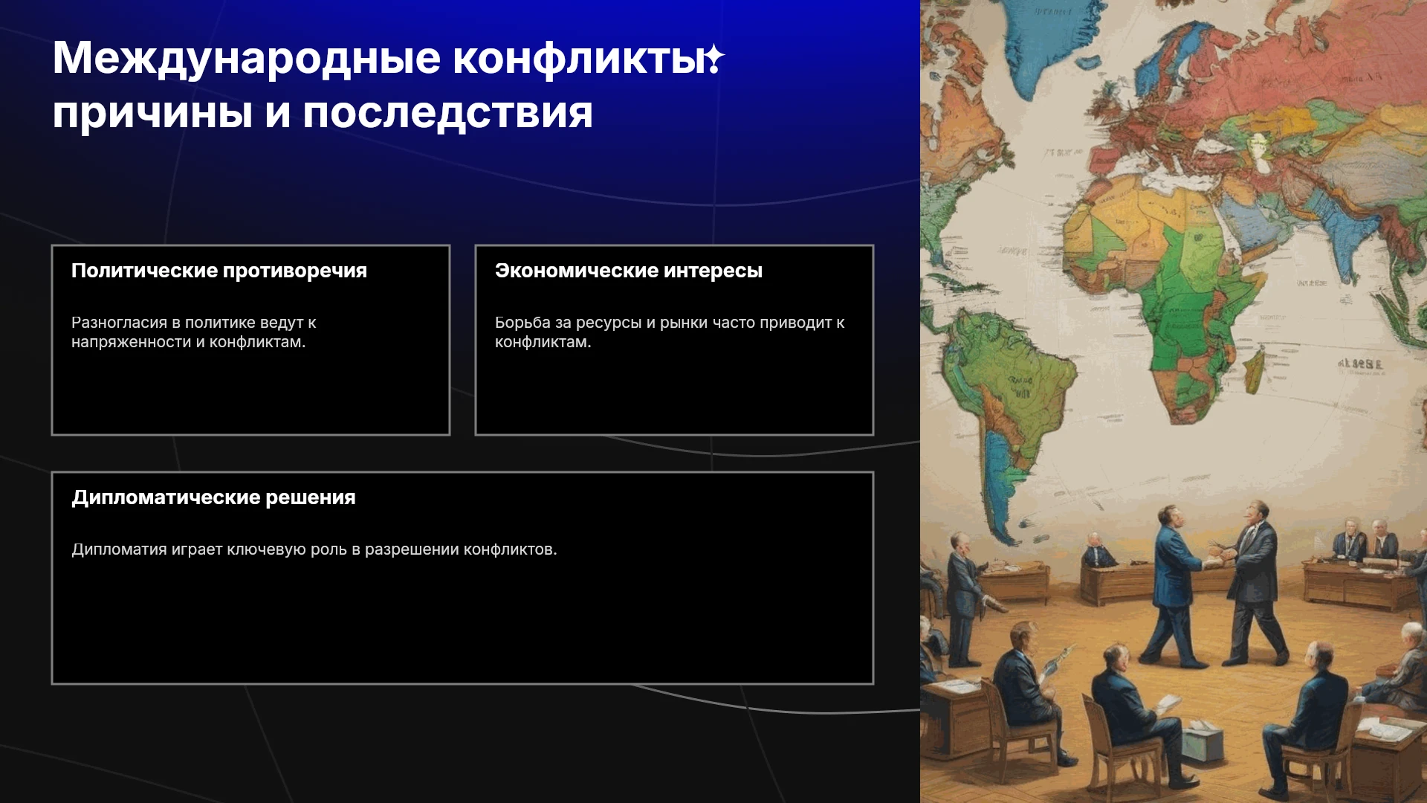The width and height of the screenshot is (1427, 803).
Task: Select the 'Политические противоречия' card heading
Action: [219, 271]
